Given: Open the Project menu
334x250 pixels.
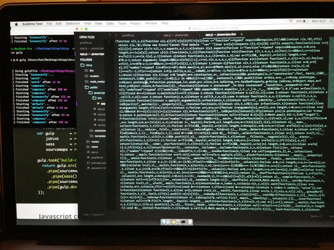Looking at the screenshot, I should click(136, 24).
